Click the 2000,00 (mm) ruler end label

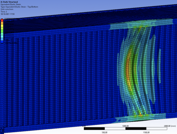coord(167,126)
